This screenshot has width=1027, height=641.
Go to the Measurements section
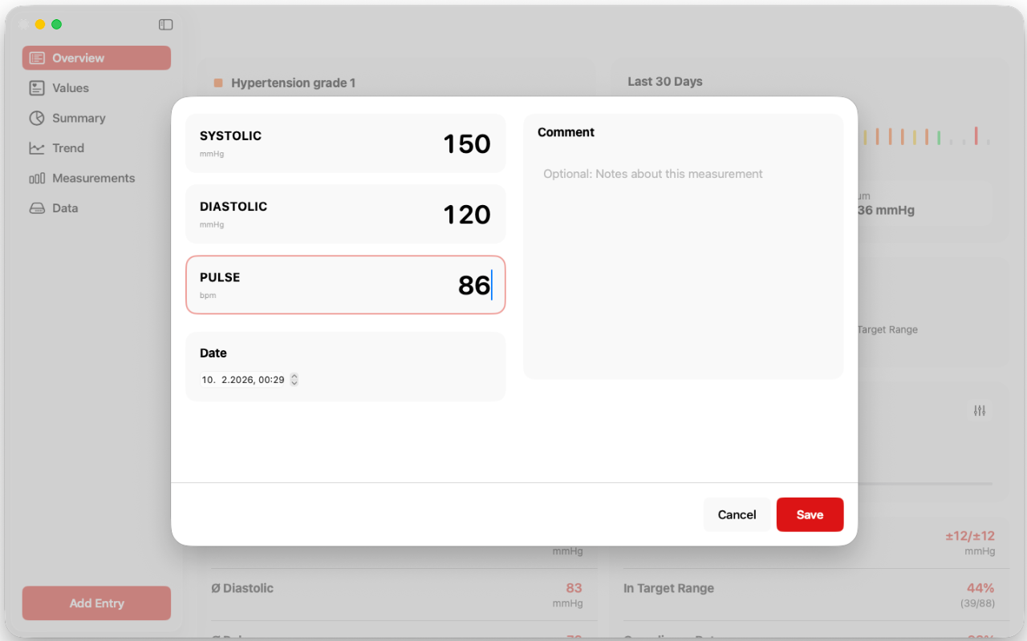[93, 178]
